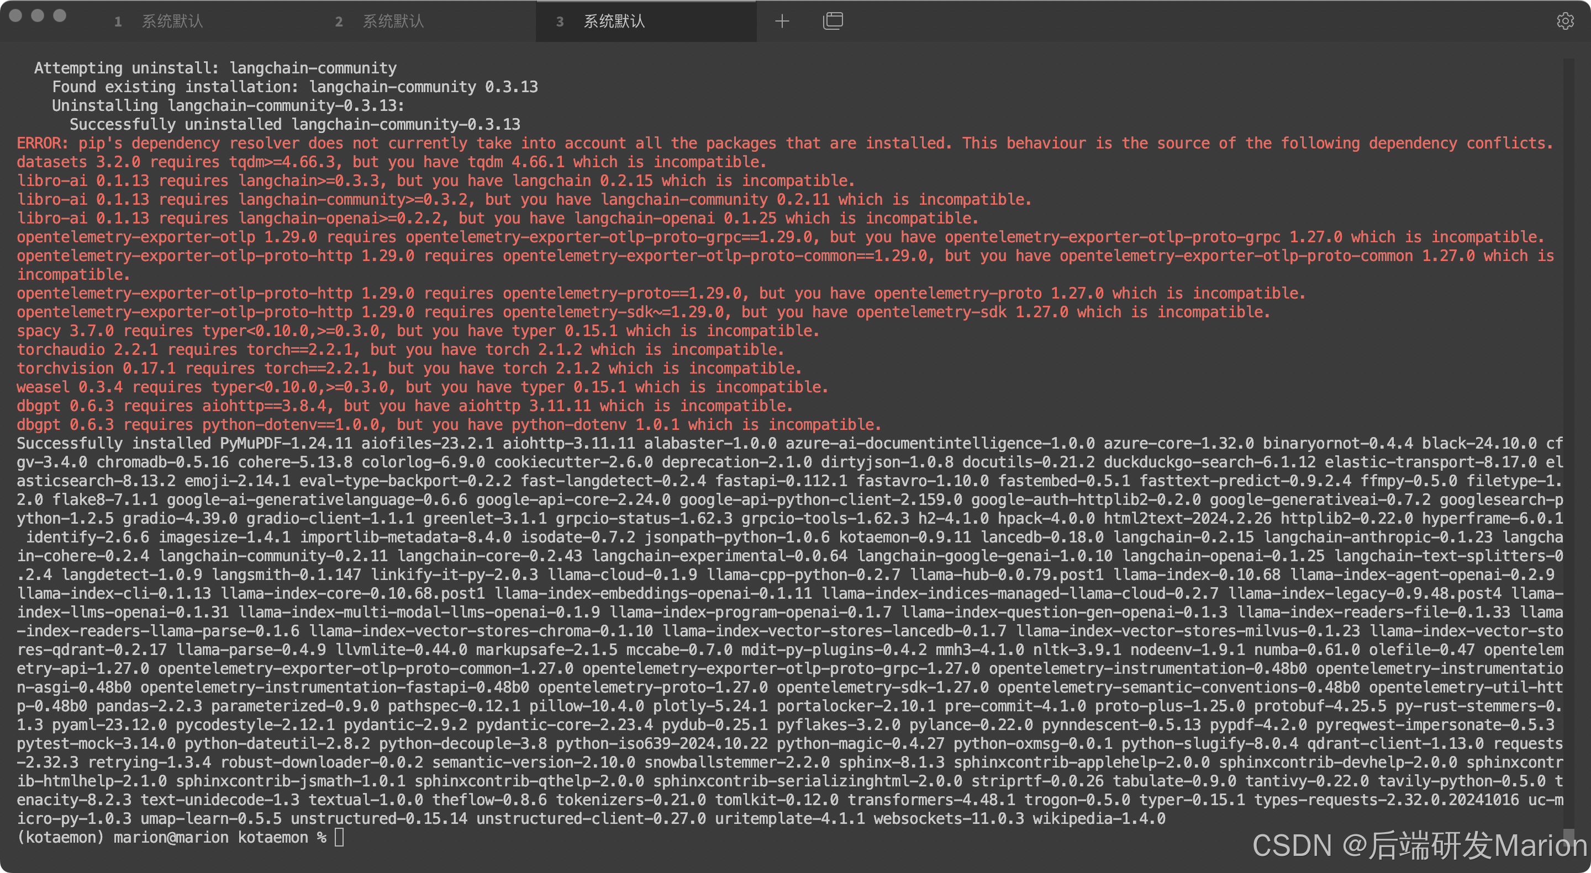Click 'wikipedia-1.4.0' at end of output
The image size is (1591, 873).
coord(1099,819)
